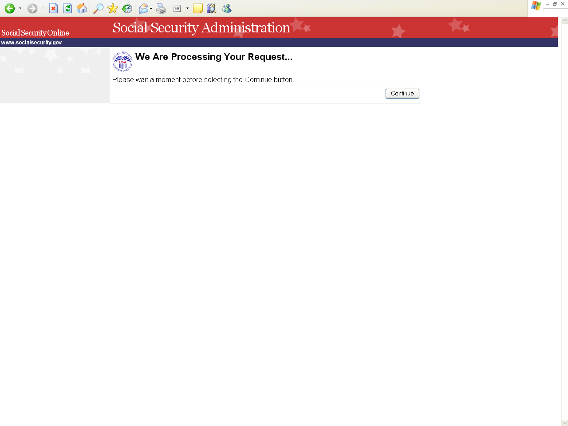Click the Continue button
The image size is (568, 426).
[x=402, y=94]
